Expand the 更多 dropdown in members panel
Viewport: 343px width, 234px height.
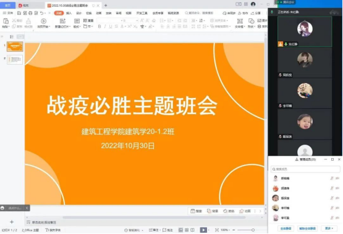tap(329, 228)
